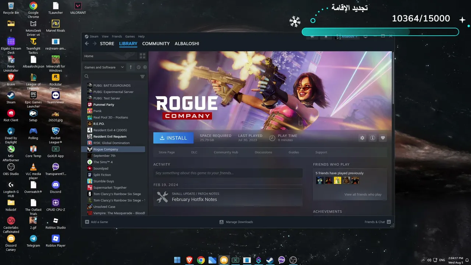The width and height of the screenshot is (471, 265).
Task: Select the Minecraft for Windows desktop icon
Action: click(56, 64)
